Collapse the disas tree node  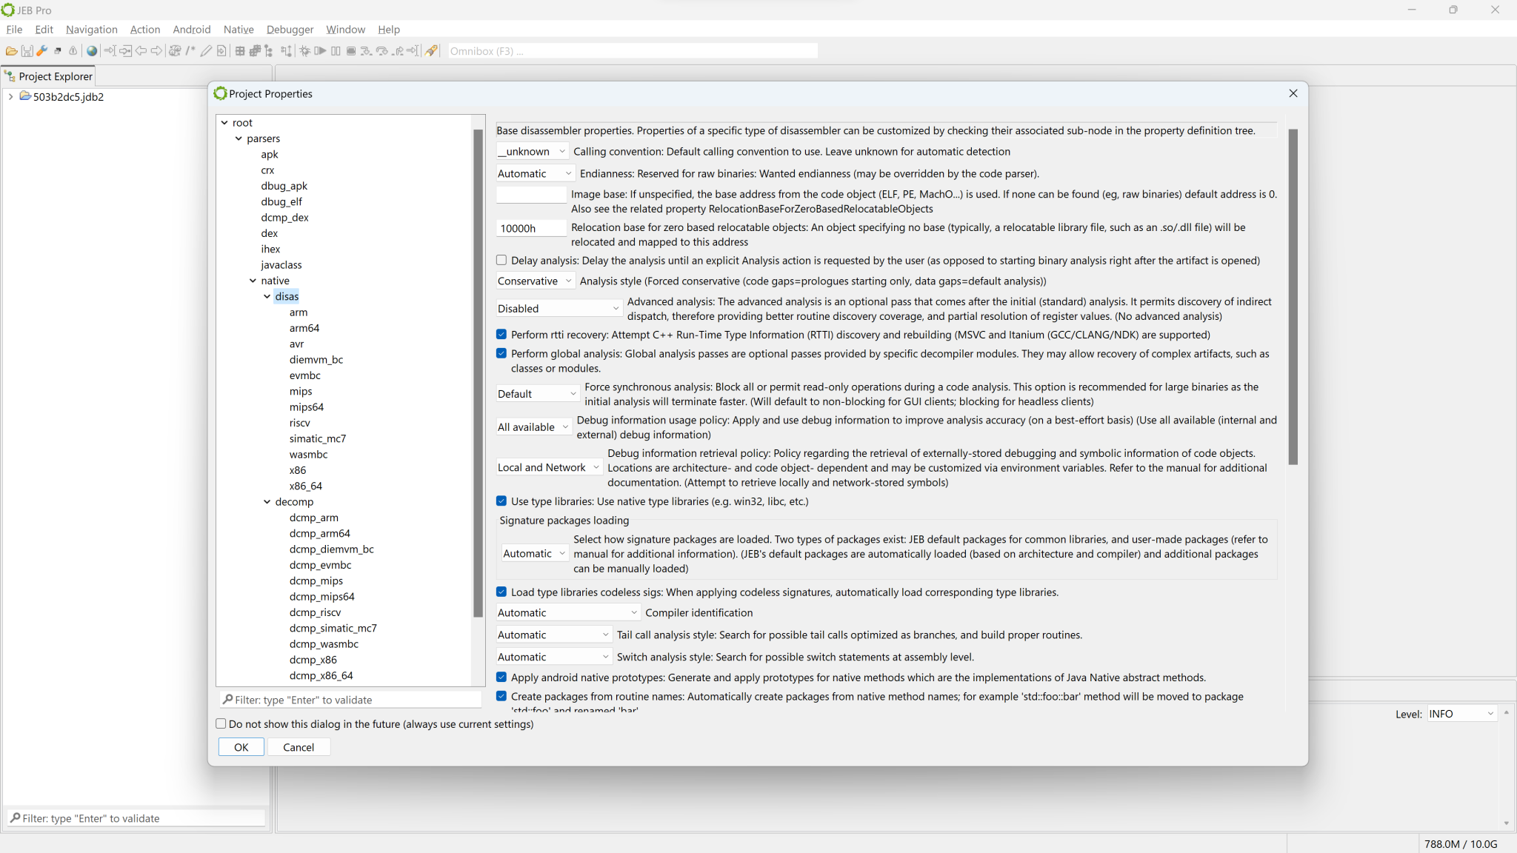tap(267, 296)
